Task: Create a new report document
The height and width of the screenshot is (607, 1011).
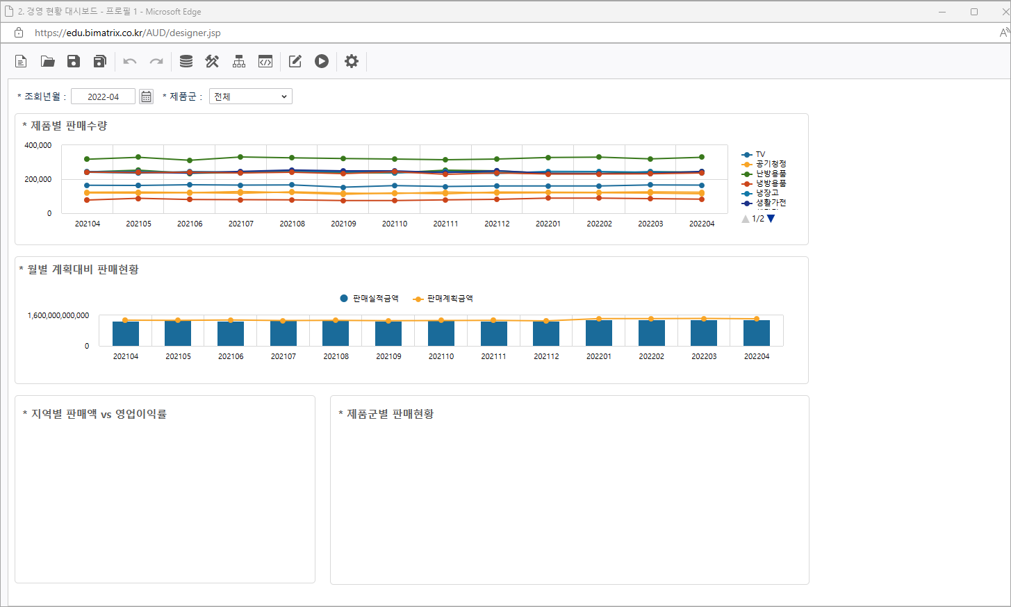Action: 21,61
